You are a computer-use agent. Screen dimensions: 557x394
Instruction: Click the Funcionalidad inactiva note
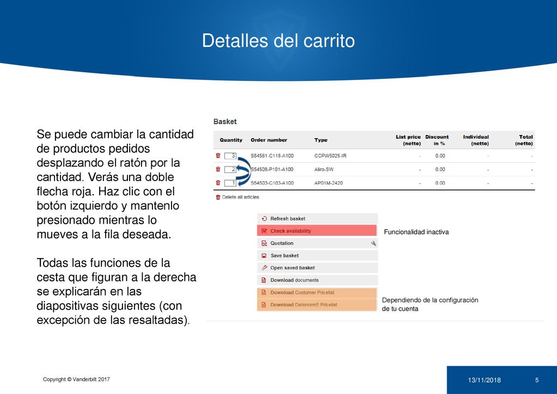click(x=417, y=232)
